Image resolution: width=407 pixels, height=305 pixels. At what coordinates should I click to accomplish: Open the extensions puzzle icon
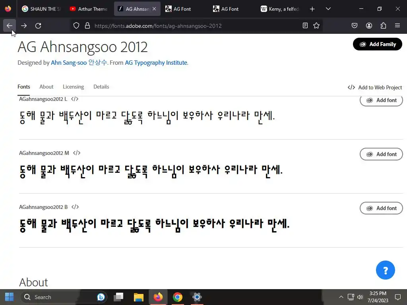(x=384, y=25)
